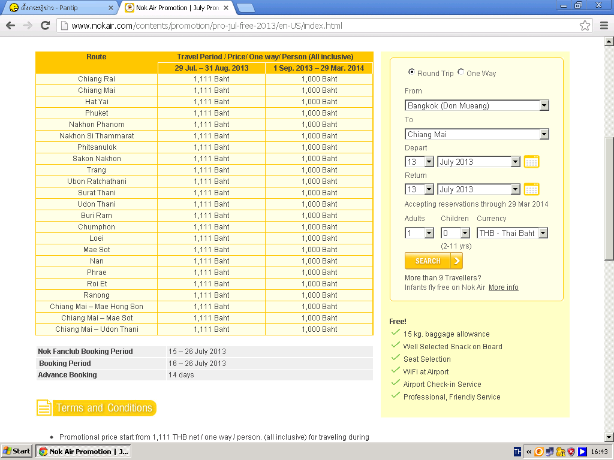Open the Children count dropdown
This screenshot has height=460, width=614.
pos(455,233)
